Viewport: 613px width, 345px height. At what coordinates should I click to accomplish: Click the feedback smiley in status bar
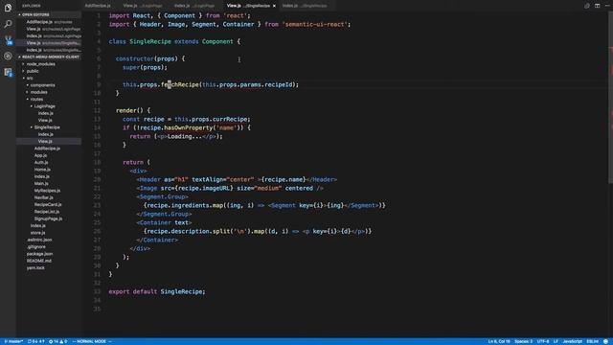[605, 341]
